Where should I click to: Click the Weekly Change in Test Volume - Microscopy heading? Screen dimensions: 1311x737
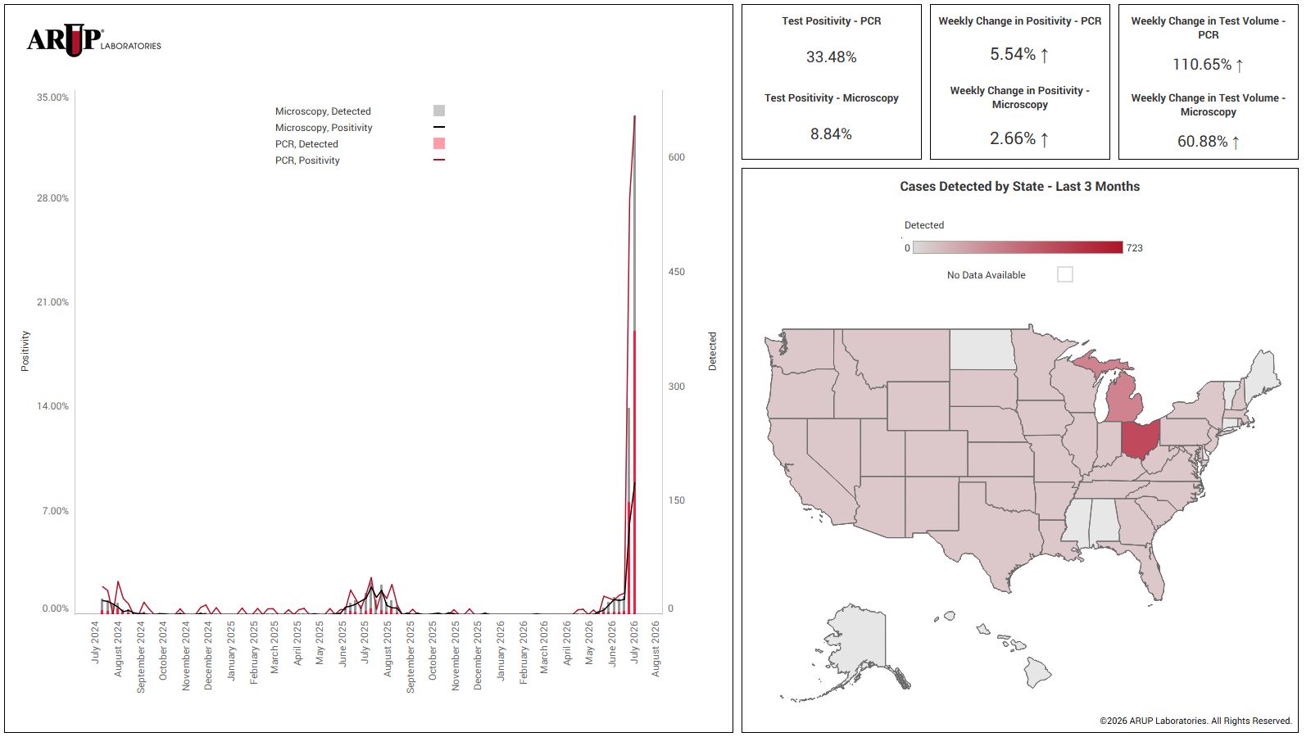[1208, 105]
